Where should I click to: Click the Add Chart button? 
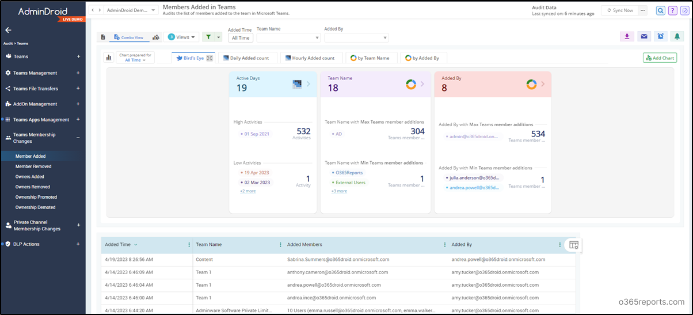point(660,58)
